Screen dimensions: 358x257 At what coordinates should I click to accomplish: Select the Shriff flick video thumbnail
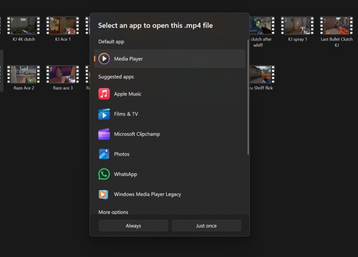point(262,74)
